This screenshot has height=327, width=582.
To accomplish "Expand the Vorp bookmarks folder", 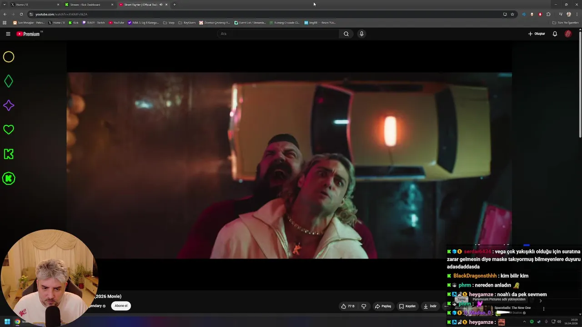I will point(169,22).
